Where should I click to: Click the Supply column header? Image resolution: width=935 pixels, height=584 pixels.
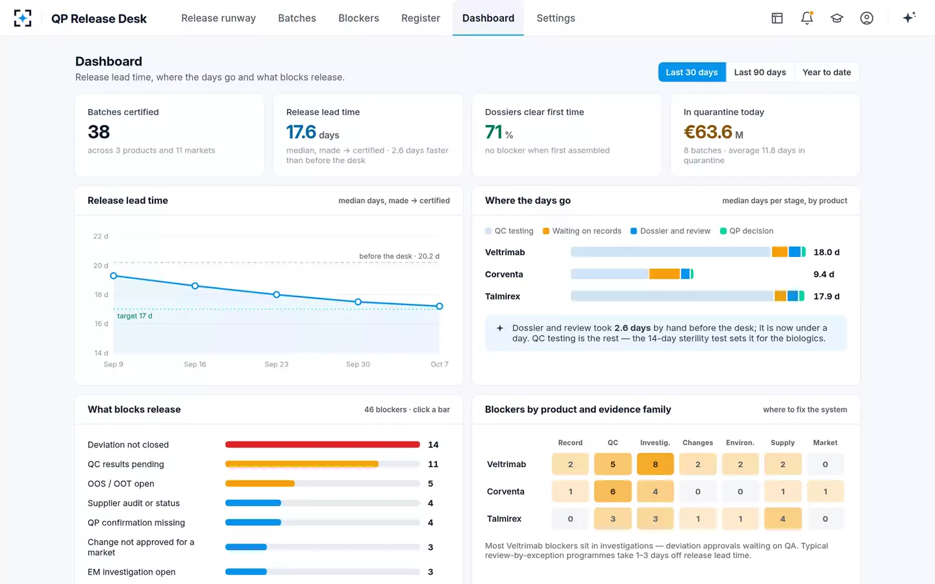782,443
